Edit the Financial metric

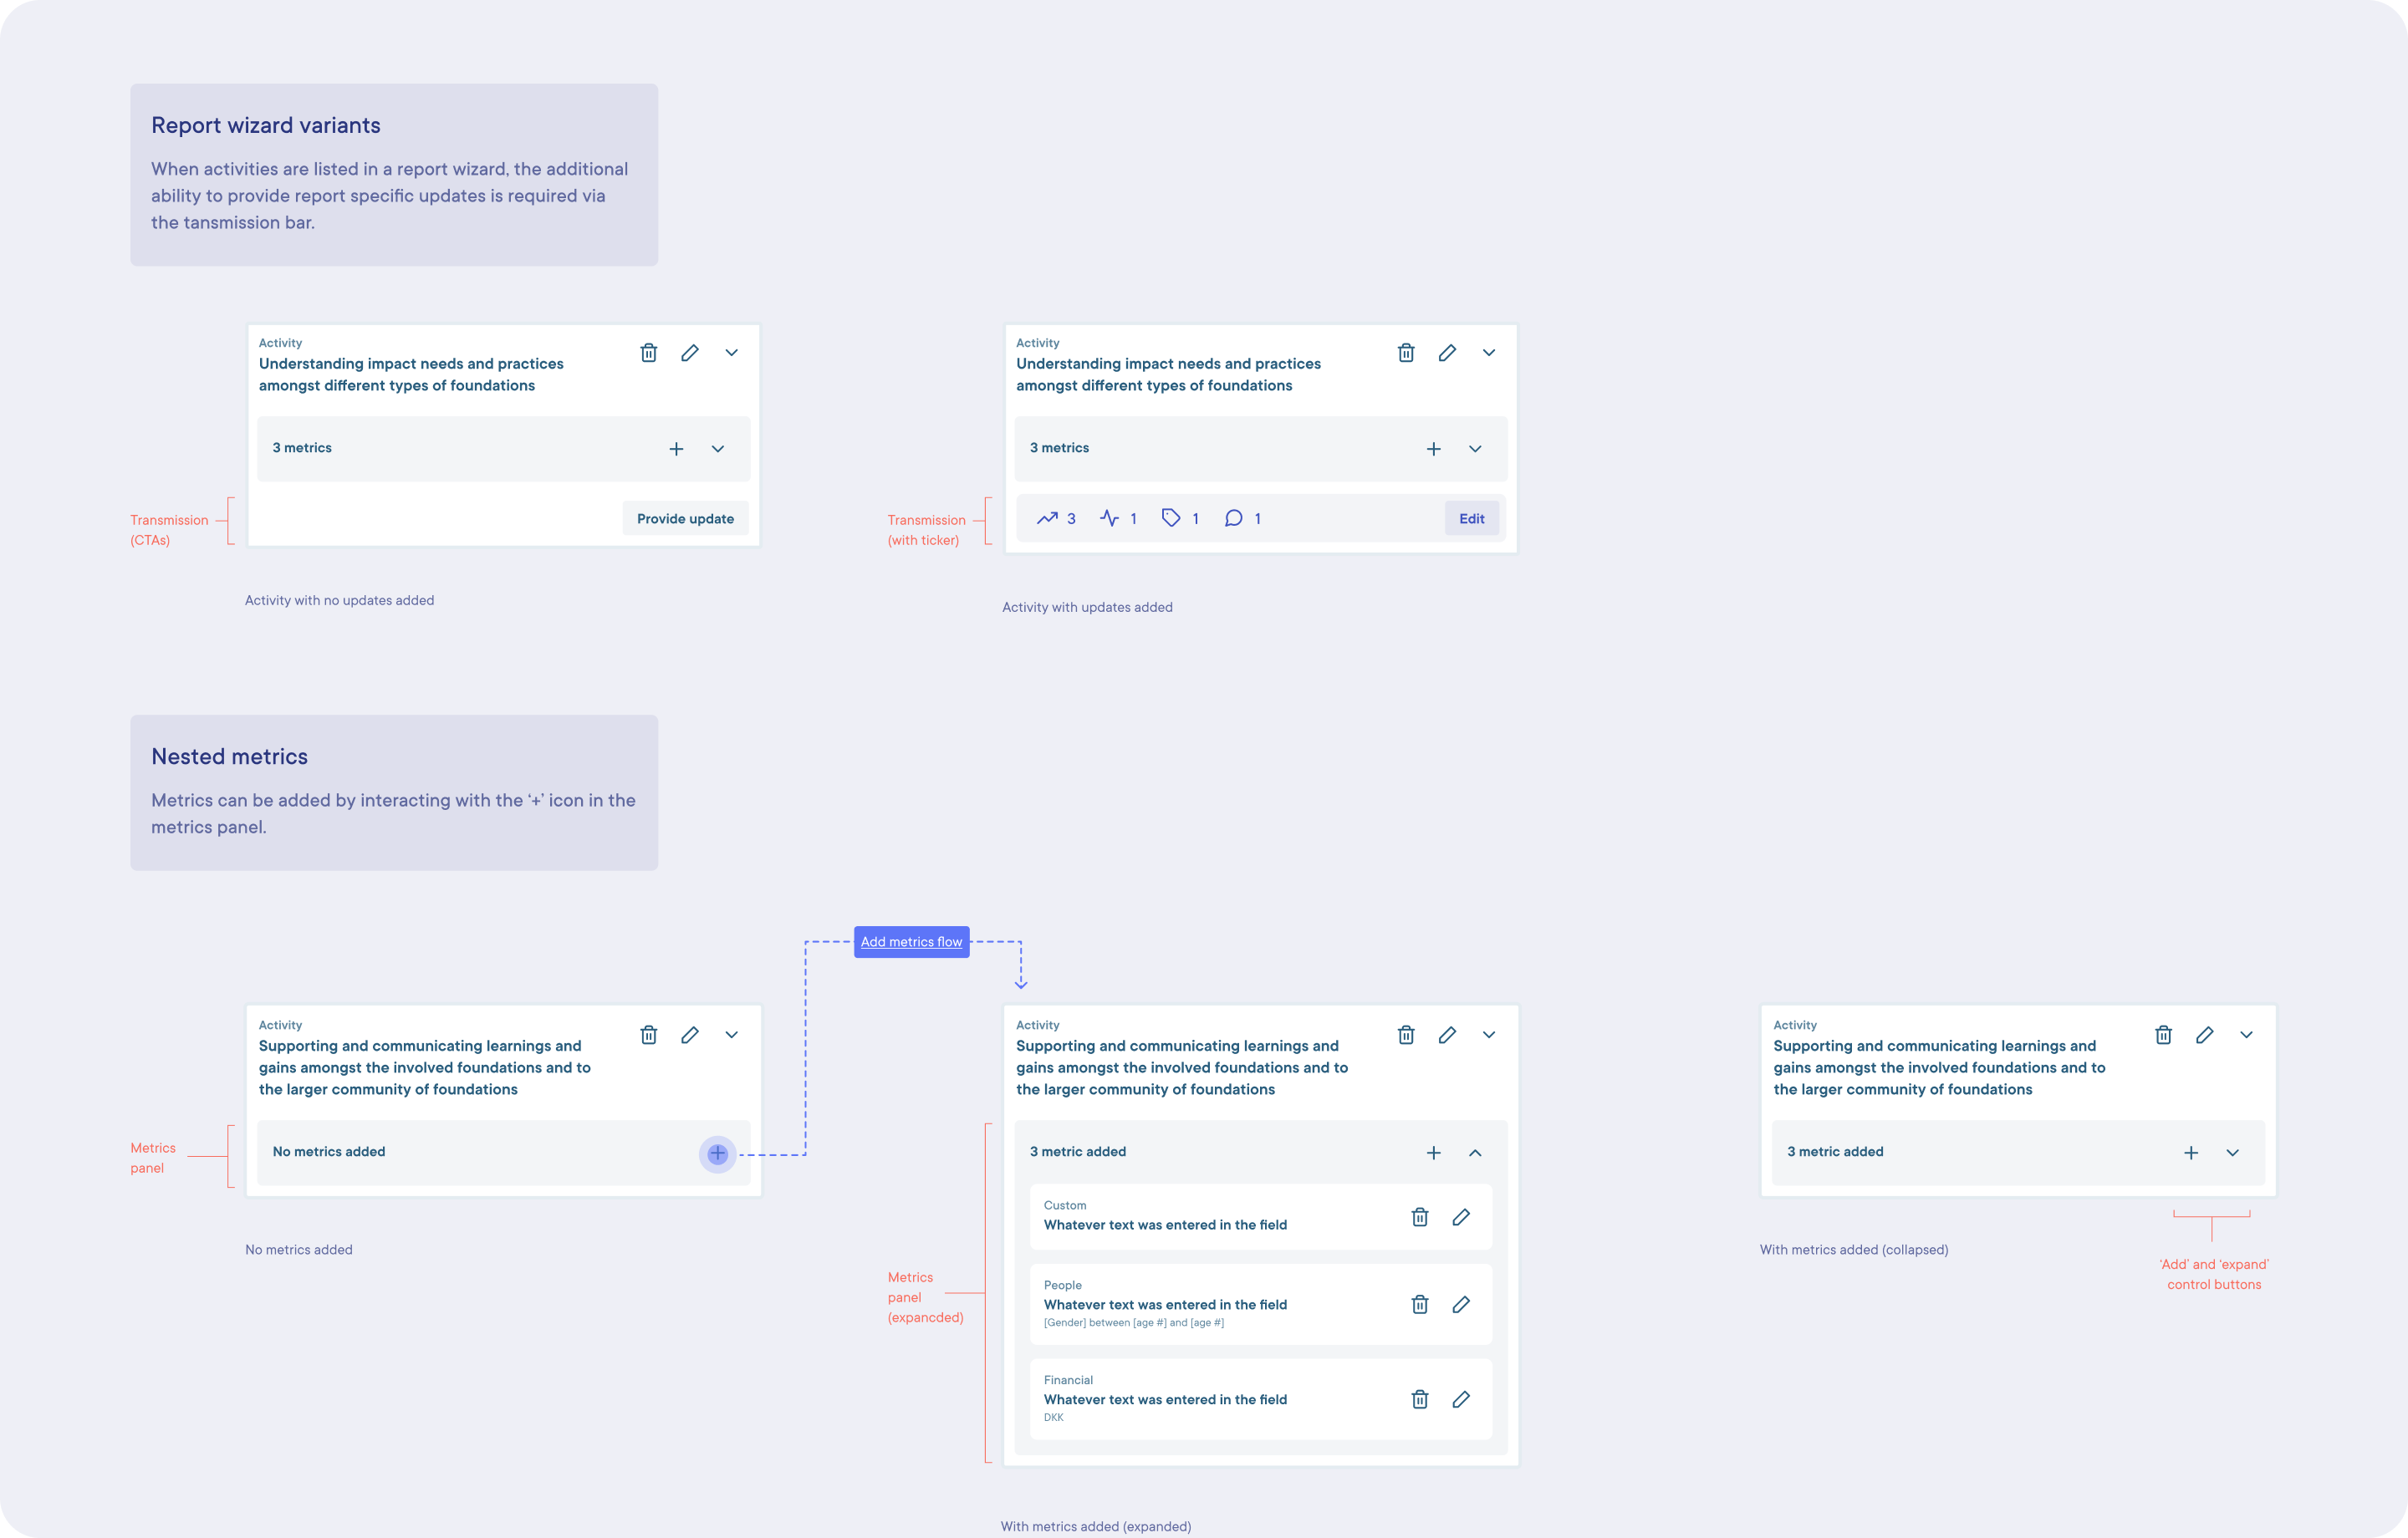(x=1461, y=1399)
